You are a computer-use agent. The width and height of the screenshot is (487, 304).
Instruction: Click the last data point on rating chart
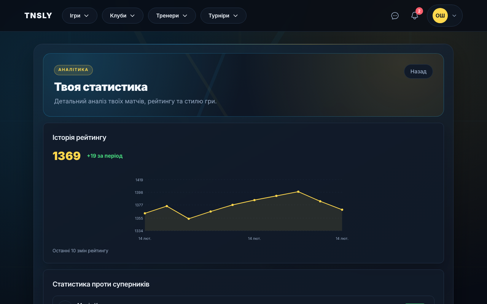(x=342, y=210)
